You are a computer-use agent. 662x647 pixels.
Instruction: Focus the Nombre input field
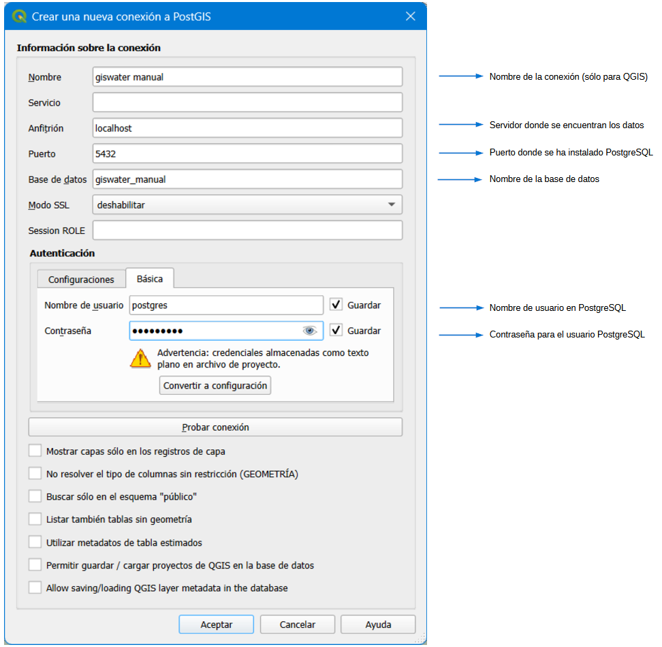click(247, 77)
